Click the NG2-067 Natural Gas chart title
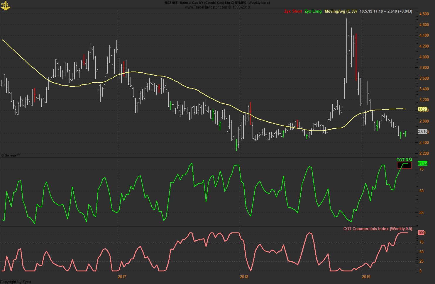The height and width of the screenshot is (284, 435). 217,3
